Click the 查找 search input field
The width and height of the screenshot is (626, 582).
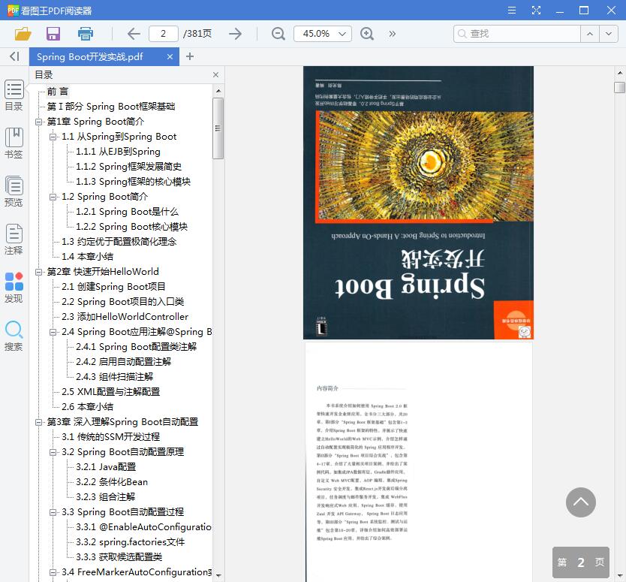[517, 34]
